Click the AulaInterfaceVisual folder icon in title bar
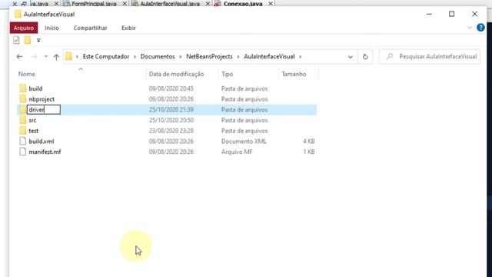The height and width of the screenshot is (277, 492). pyautogui.click(x=18, y=14)
